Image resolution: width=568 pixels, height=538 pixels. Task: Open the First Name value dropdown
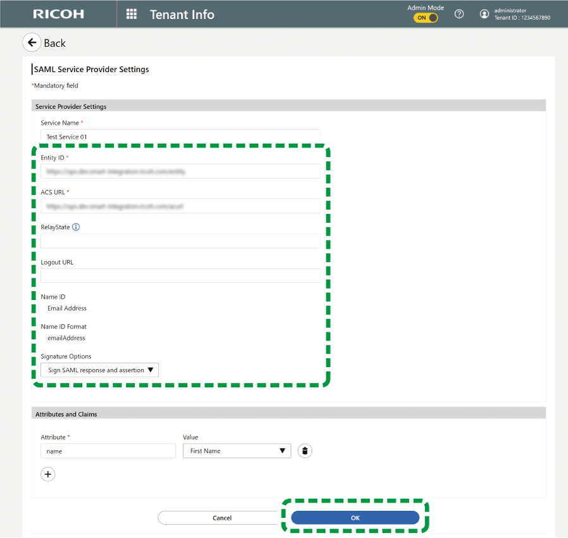237,451
